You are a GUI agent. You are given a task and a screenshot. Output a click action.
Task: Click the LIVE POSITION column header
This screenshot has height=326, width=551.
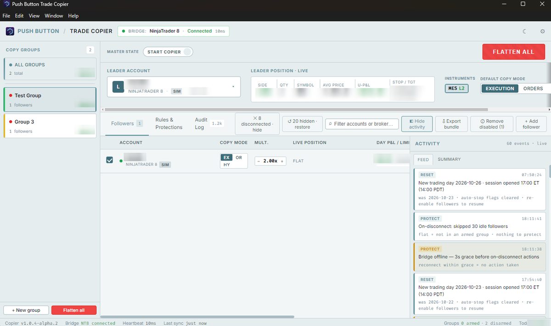pos(309,143)
